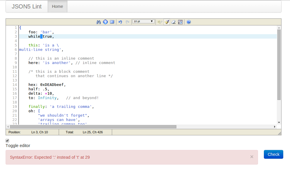Click the JSON5 Lint brand link
The image size is (290, 171).
(27, 6)
